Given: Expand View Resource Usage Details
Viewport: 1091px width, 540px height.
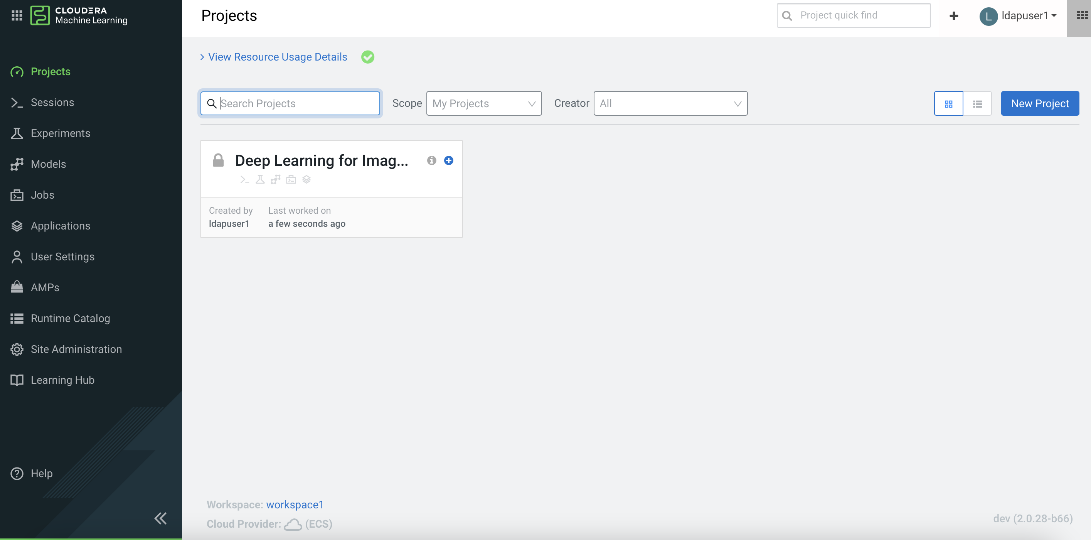Looking at the screenshot, I should [x=277, y=57].
